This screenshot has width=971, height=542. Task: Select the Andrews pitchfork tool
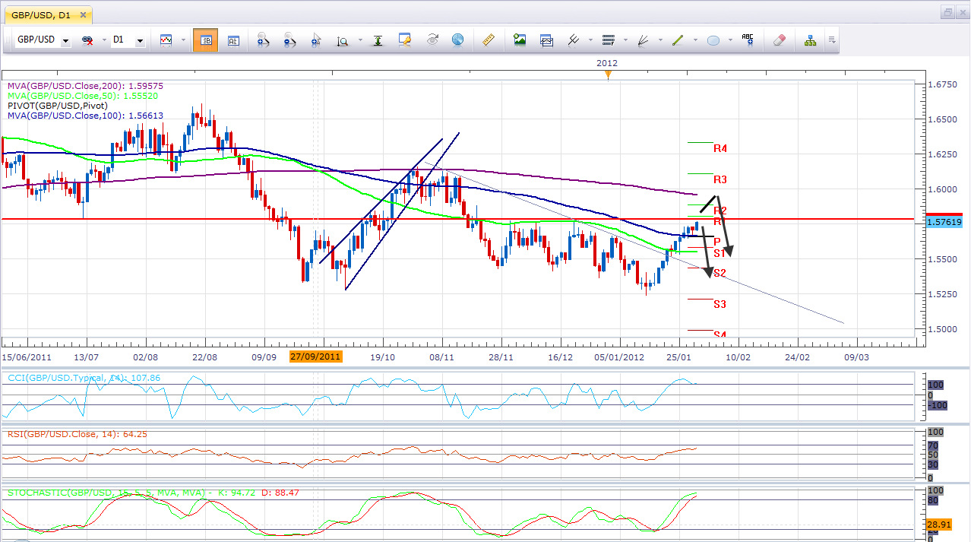[574, 40]
